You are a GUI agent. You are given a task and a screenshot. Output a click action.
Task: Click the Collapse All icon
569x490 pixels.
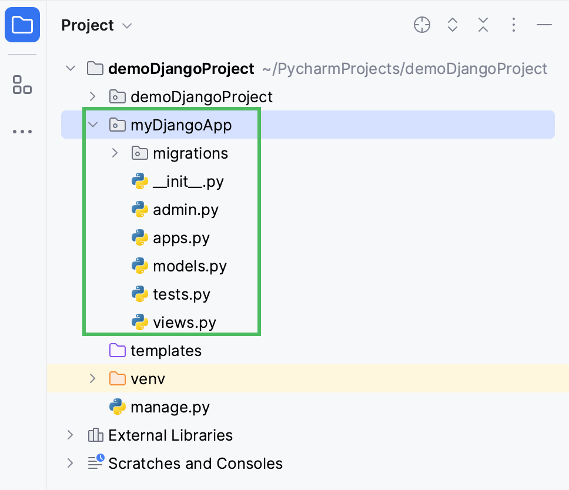click(483, 25)
